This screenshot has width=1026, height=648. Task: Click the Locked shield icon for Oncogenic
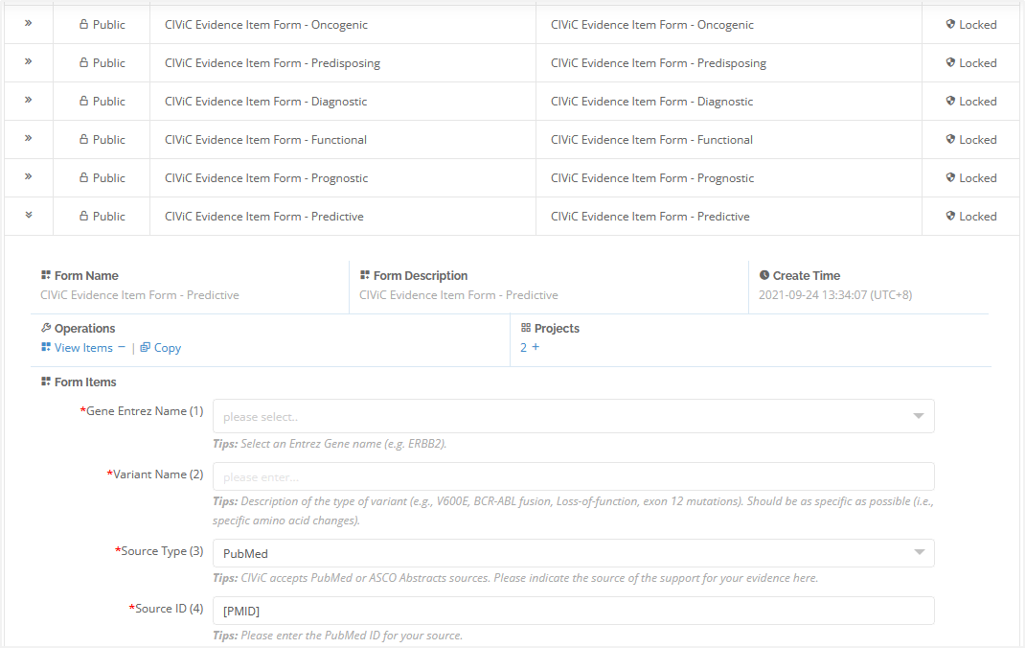pyautogui.click(x=950, y=24)
